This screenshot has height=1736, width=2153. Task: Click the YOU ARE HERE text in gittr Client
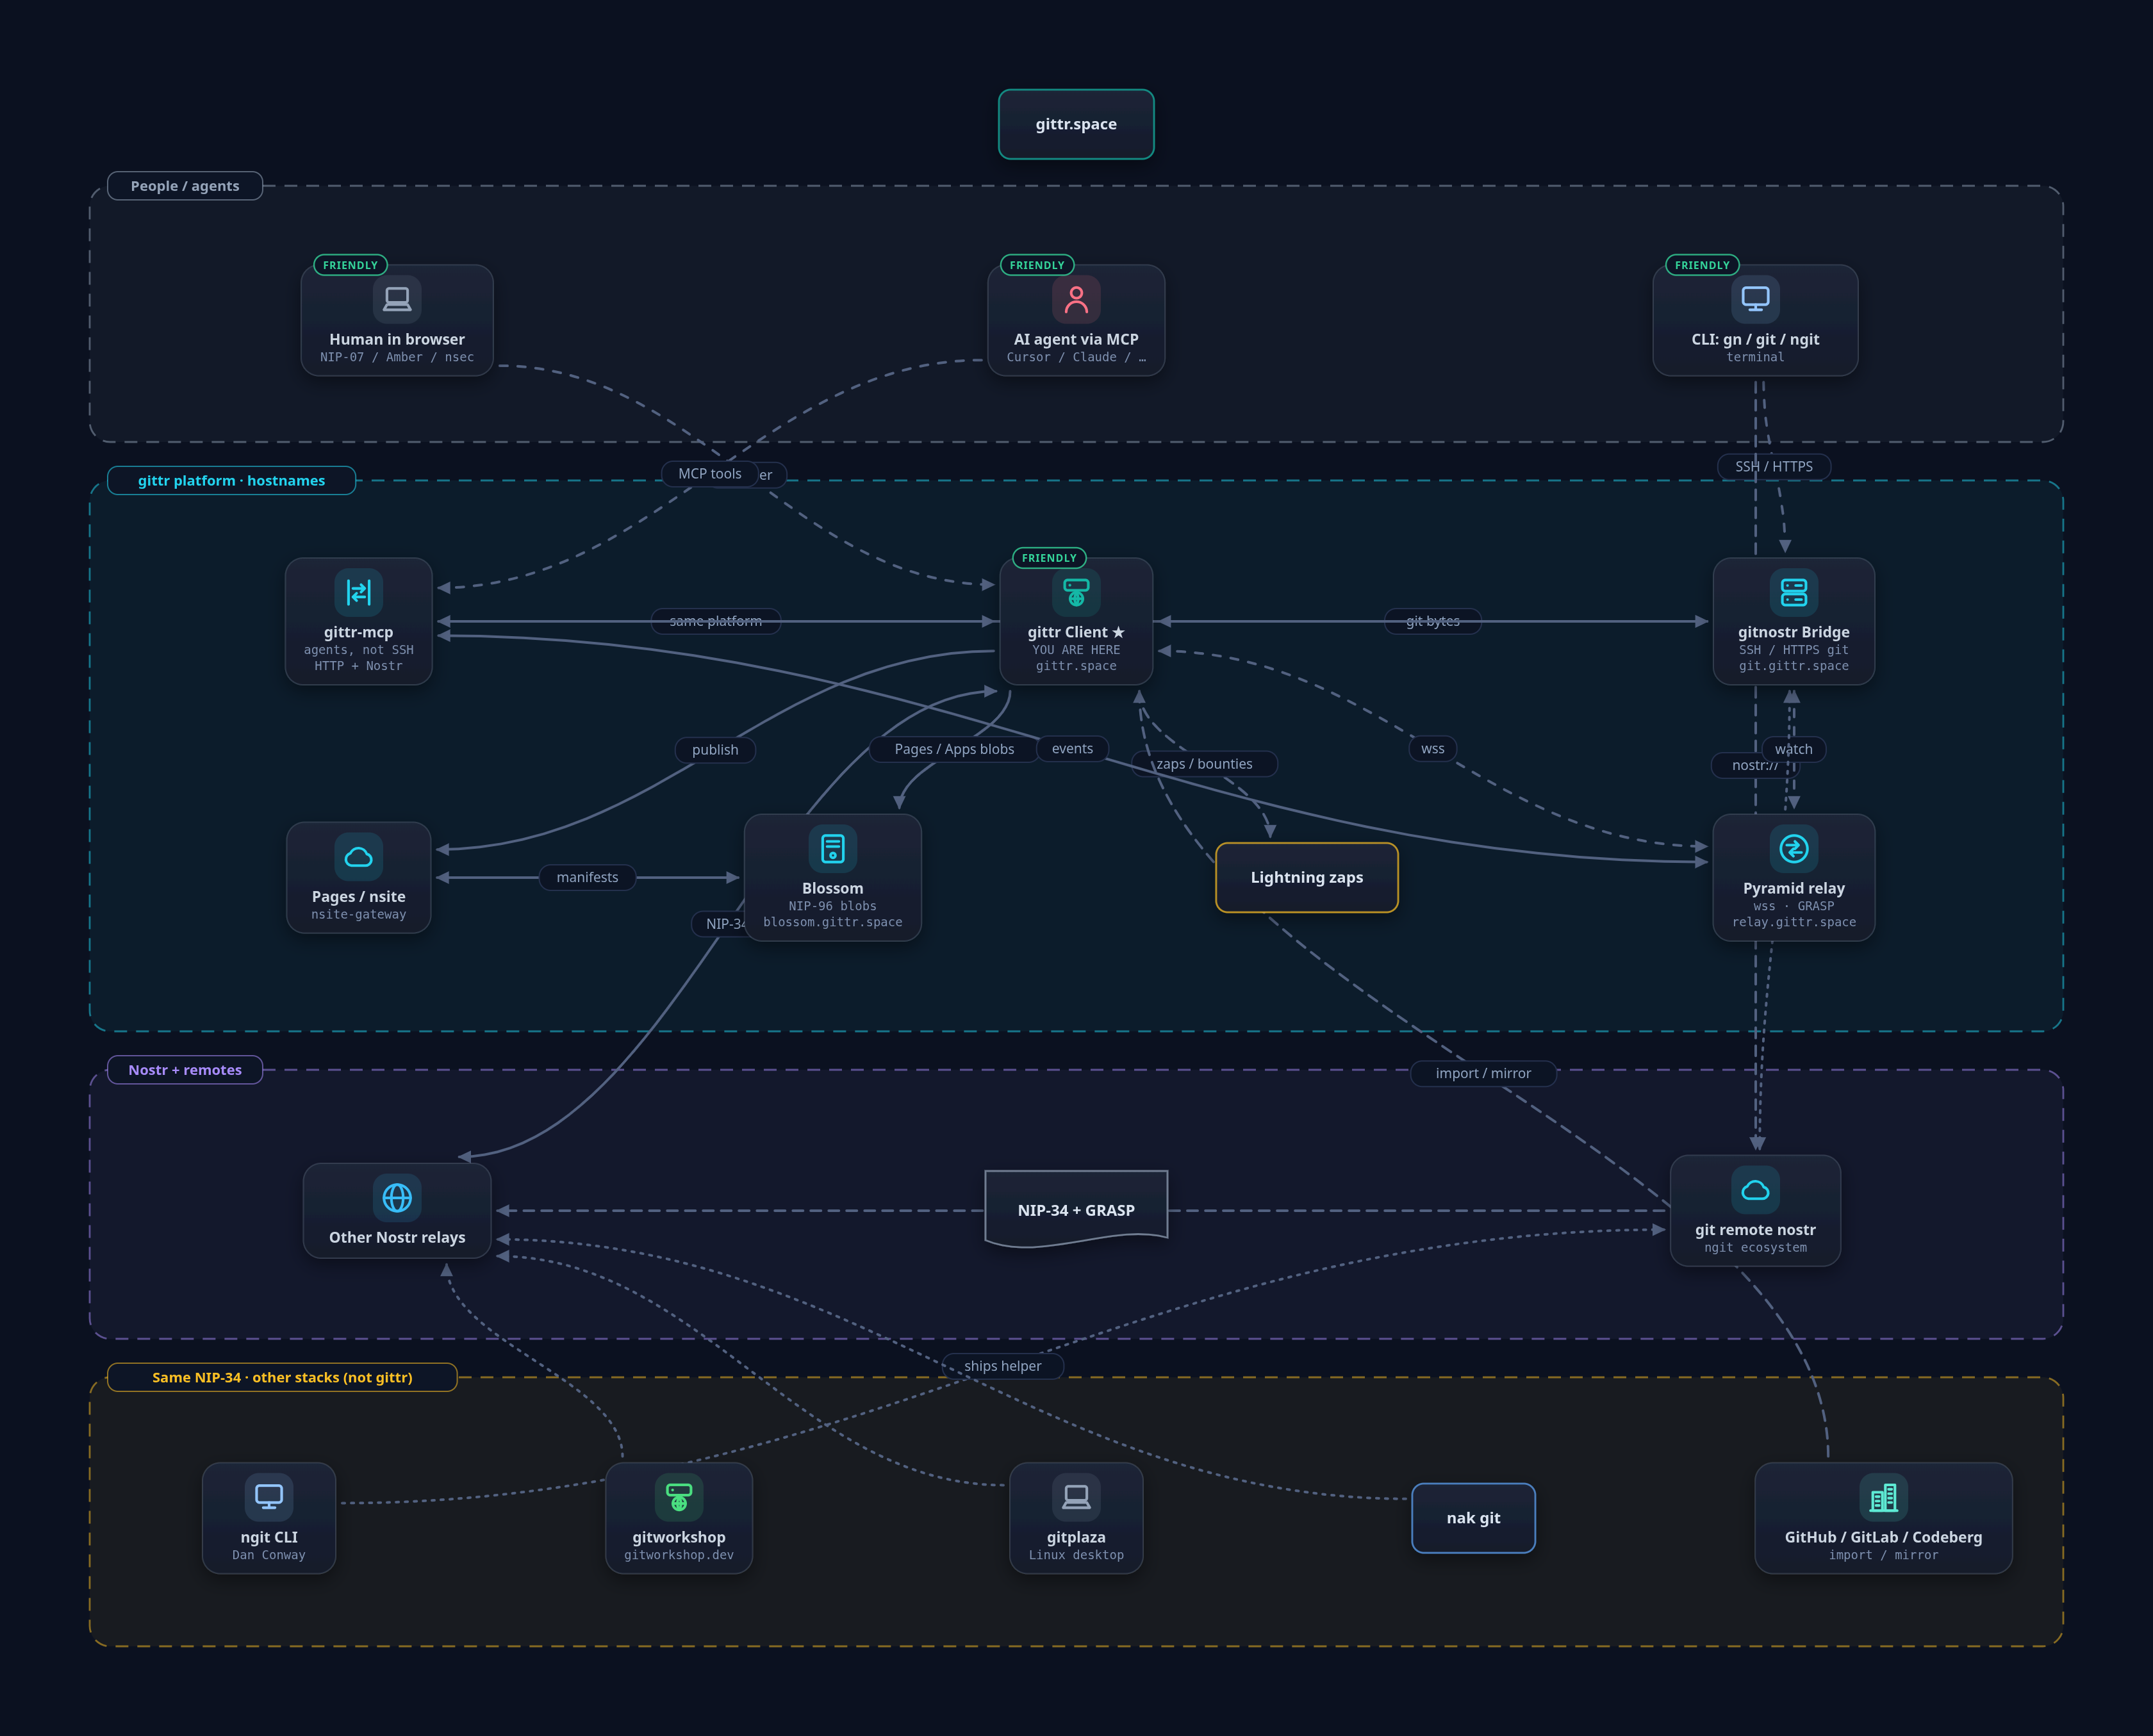(x=1076, y=650)
